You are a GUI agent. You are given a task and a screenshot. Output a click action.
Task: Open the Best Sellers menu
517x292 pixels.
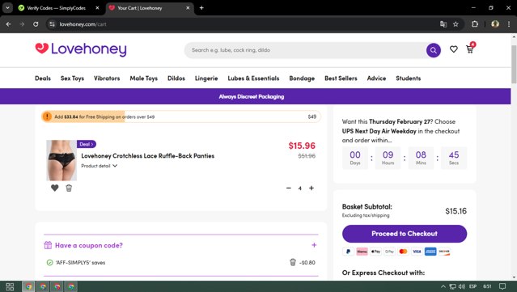341,78
